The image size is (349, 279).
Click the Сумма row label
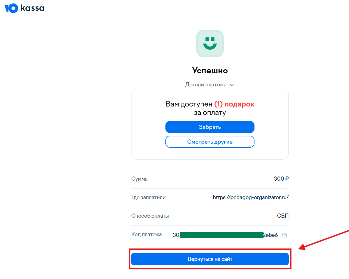click(x=139, y=179)
